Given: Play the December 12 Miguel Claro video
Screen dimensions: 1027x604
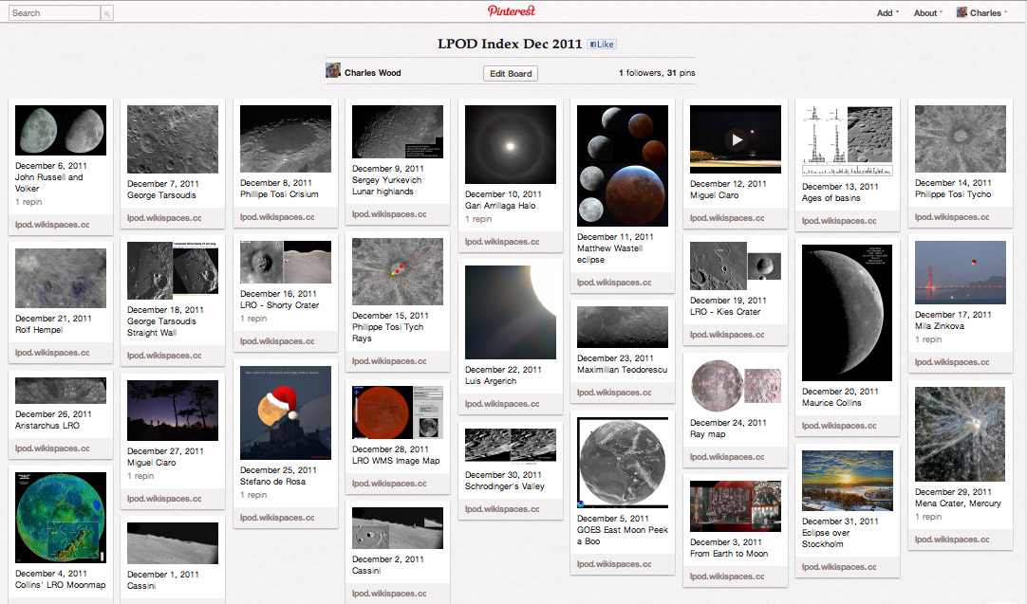Looking at the screenshot, I should pos(735,139).
